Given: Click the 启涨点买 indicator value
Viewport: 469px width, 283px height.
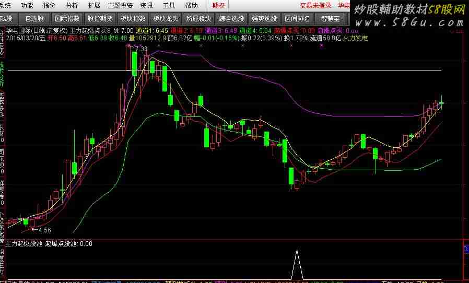Looking at the screenshot, I should (338, 30).
